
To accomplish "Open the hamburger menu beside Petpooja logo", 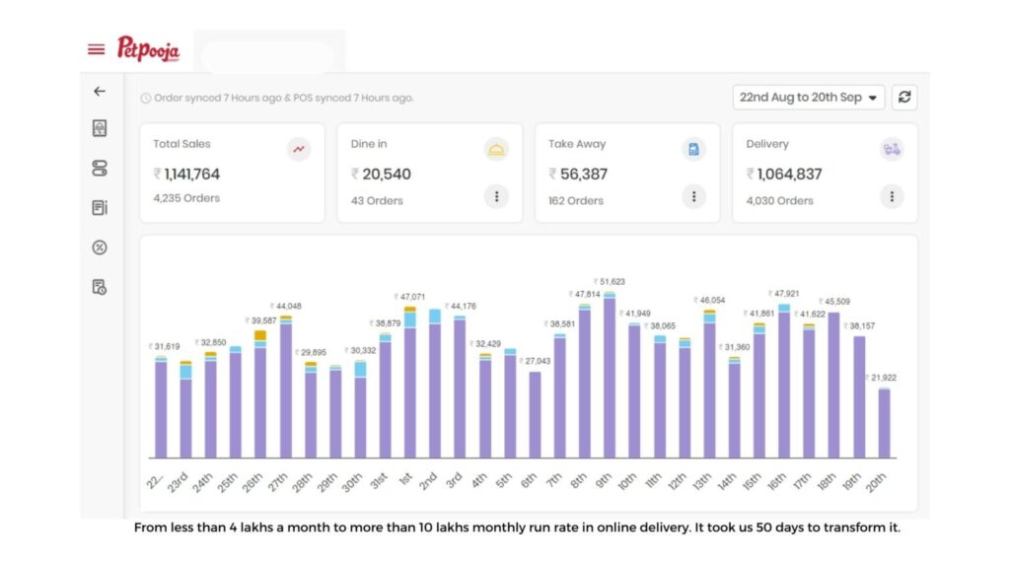I will coord(96,49).
